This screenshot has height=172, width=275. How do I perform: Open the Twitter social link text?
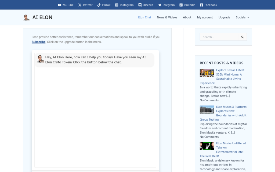[x=88, y=5]
